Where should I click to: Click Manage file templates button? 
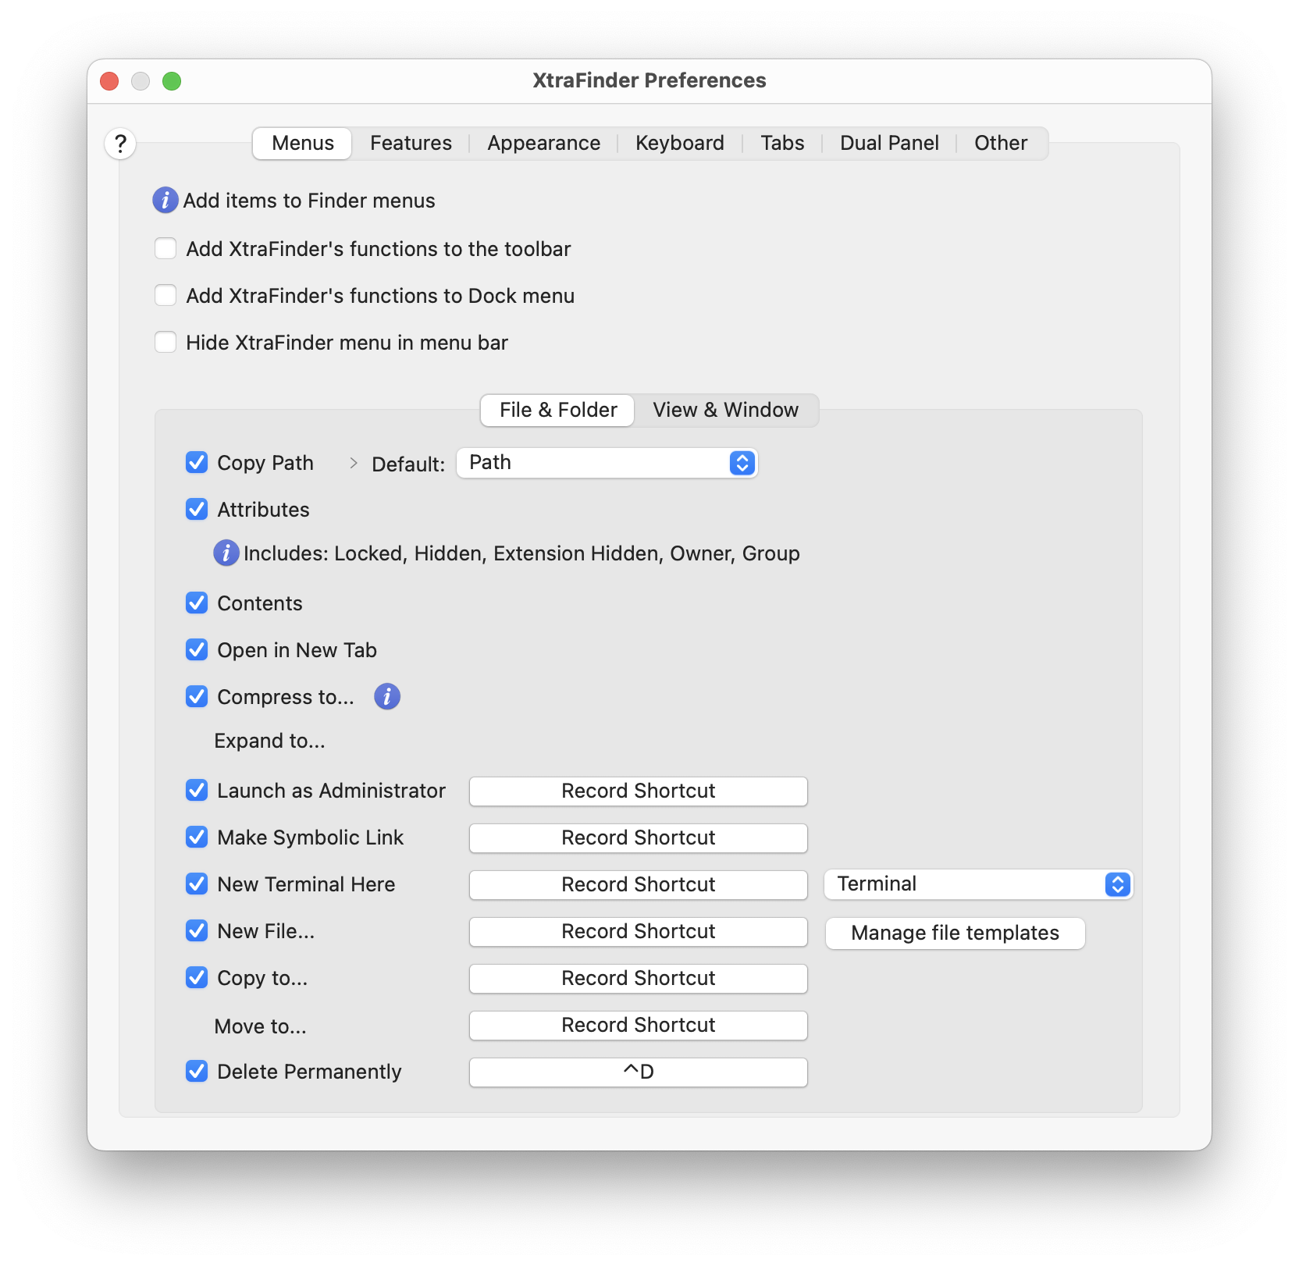click(x=955, y=933)
